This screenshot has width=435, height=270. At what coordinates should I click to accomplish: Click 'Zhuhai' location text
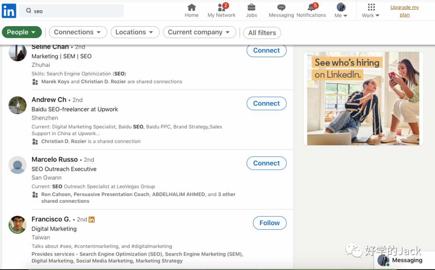[41, 65]
